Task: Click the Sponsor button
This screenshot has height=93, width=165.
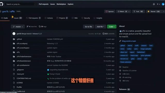Action: pos(110,11)
